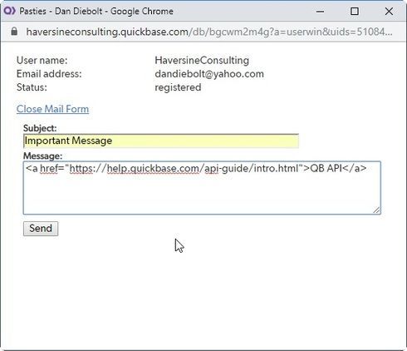407x351 pixels.
Task: Focus the Subject input field
Action: click(161, 141)
